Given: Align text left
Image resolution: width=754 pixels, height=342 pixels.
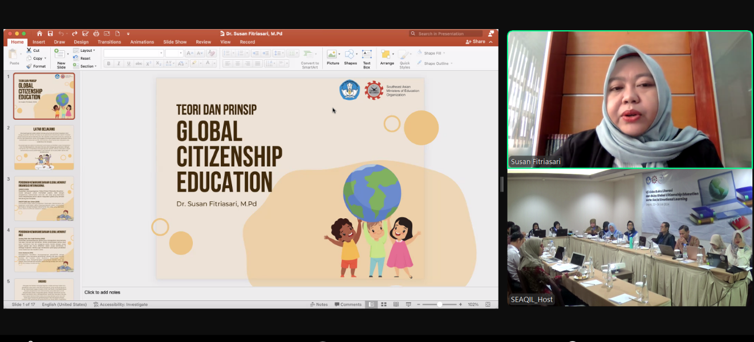Looking at the screenshot, I should click(x=227, y=63).
